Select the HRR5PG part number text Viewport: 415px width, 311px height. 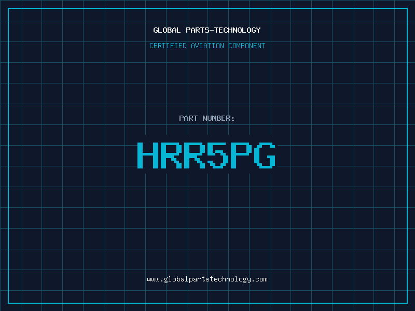pos(207,155)
